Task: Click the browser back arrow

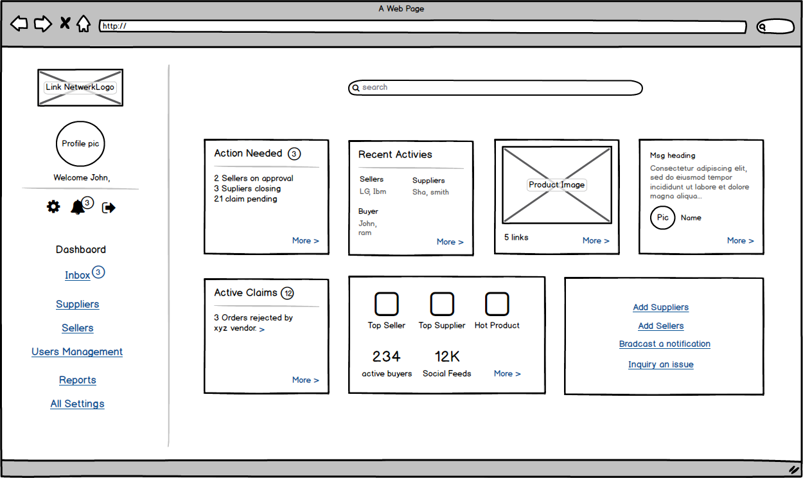Action: click(19, 24)
